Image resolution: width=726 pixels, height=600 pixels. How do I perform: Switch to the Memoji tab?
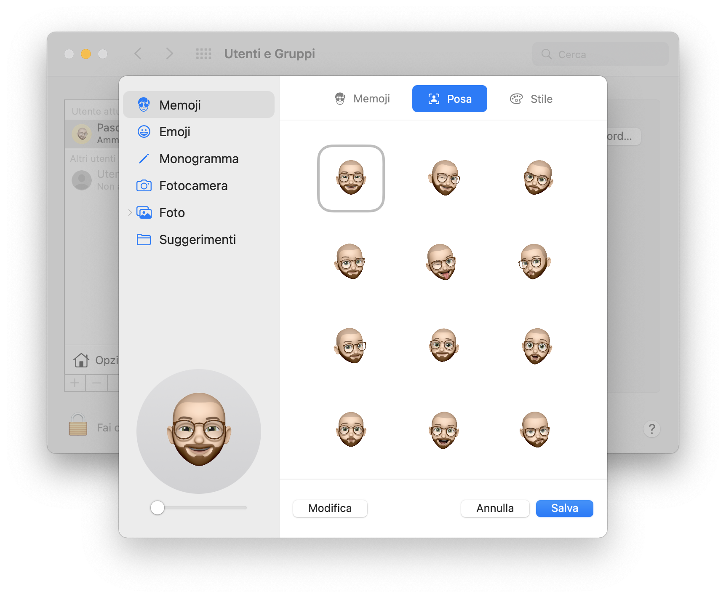362,99
